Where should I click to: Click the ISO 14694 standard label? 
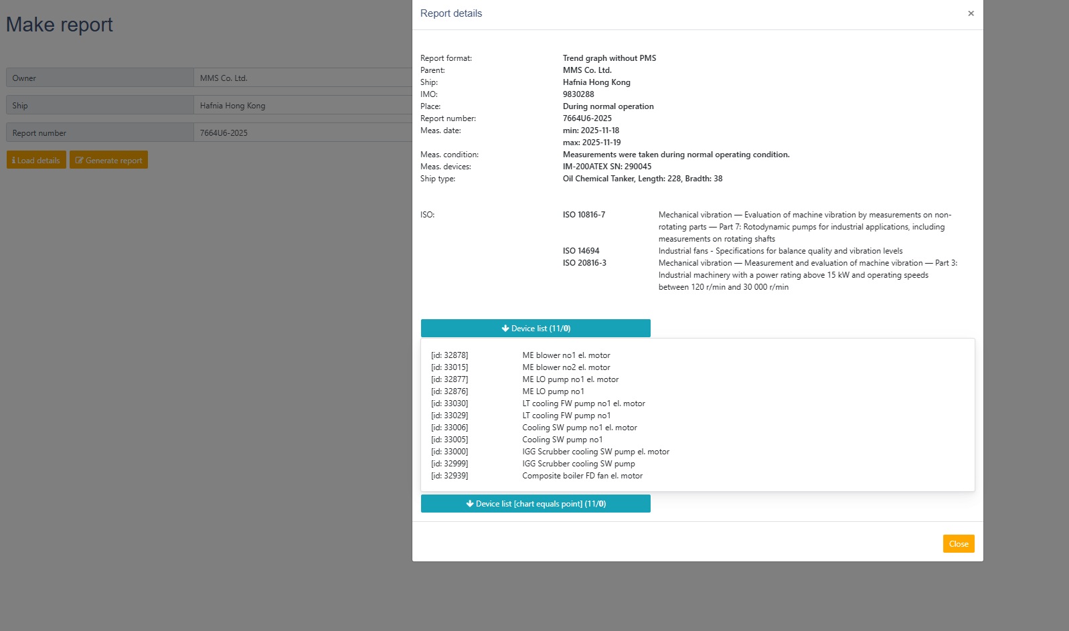(x=581, y=251)
